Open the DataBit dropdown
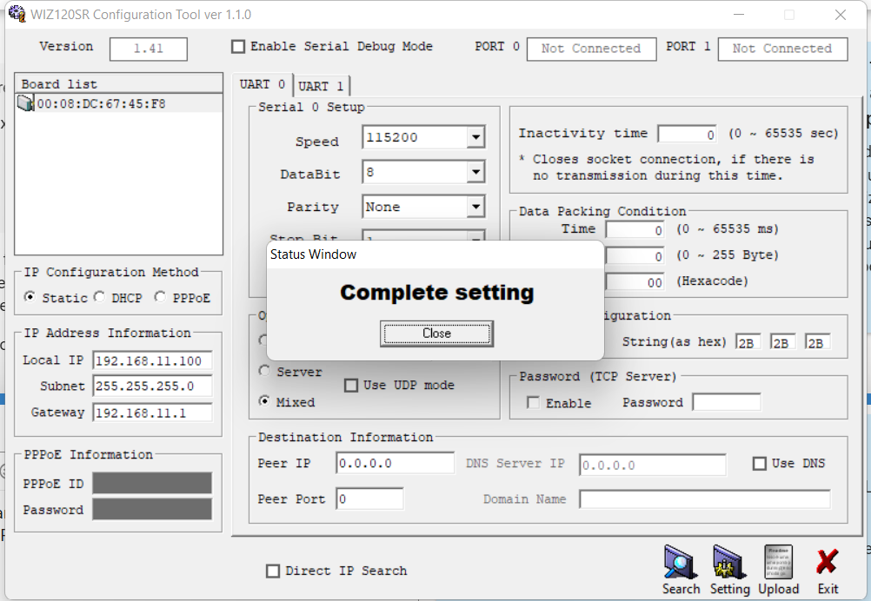 pyautogui.click(x=475, y=172)
